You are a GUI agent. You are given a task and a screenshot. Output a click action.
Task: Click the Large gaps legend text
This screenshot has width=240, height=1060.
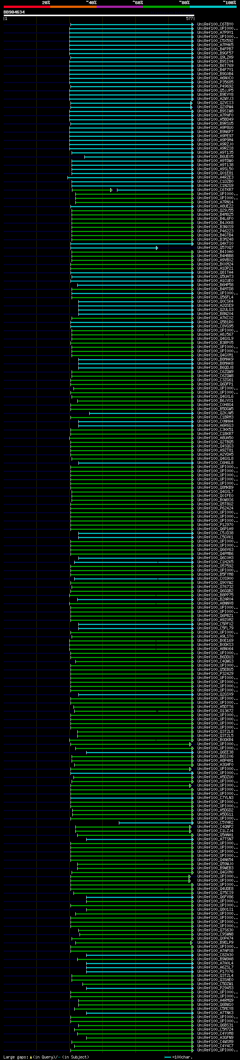click(46, 1057)
